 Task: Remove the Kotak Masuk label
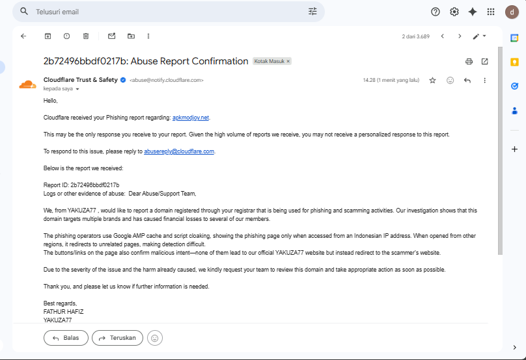point(288,61)
